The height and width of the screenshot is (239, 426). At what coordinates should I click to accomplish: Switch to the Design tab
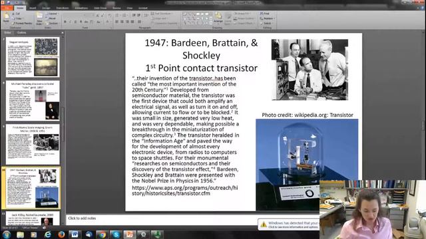pos(46,8)
